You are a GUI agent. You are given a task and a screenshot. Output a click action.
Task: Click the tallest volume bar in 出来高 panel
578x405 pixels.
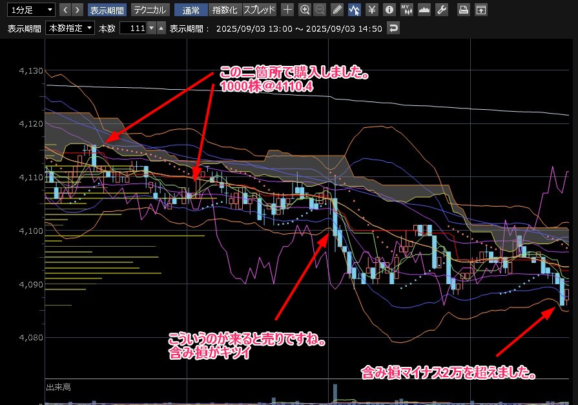tap(335, 393)
